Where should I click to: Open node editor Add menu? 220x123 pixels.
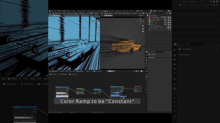click(70, 71)
